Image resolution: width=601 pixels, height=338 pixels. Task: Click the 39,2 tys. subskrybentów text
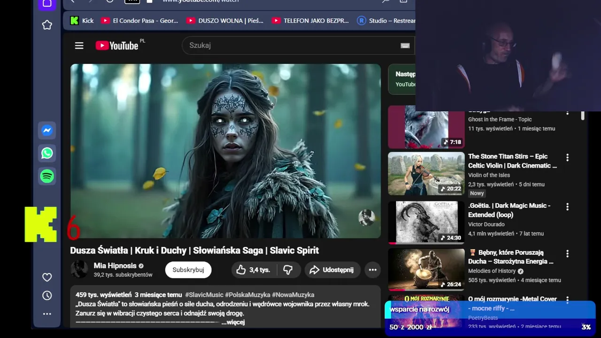point(123,275)
